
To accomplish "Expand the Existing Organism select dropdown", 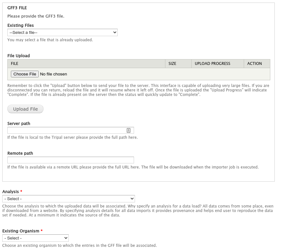I will (x=36, y=238).
